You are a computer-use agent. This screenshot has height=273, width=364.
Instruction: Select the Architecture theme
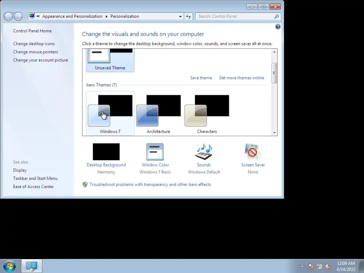158,113
